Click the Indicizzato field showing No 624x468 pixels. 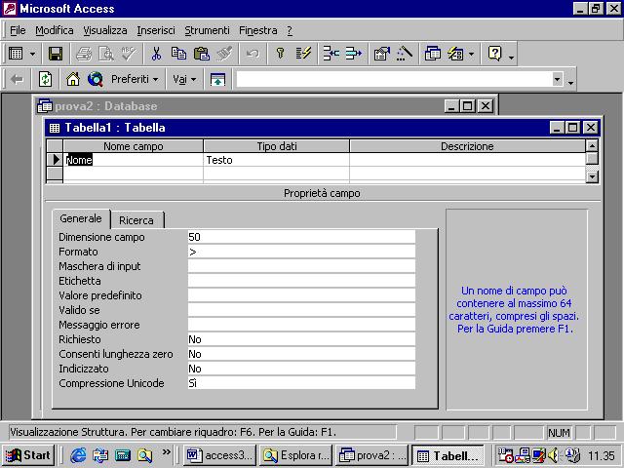pos(301,369)
